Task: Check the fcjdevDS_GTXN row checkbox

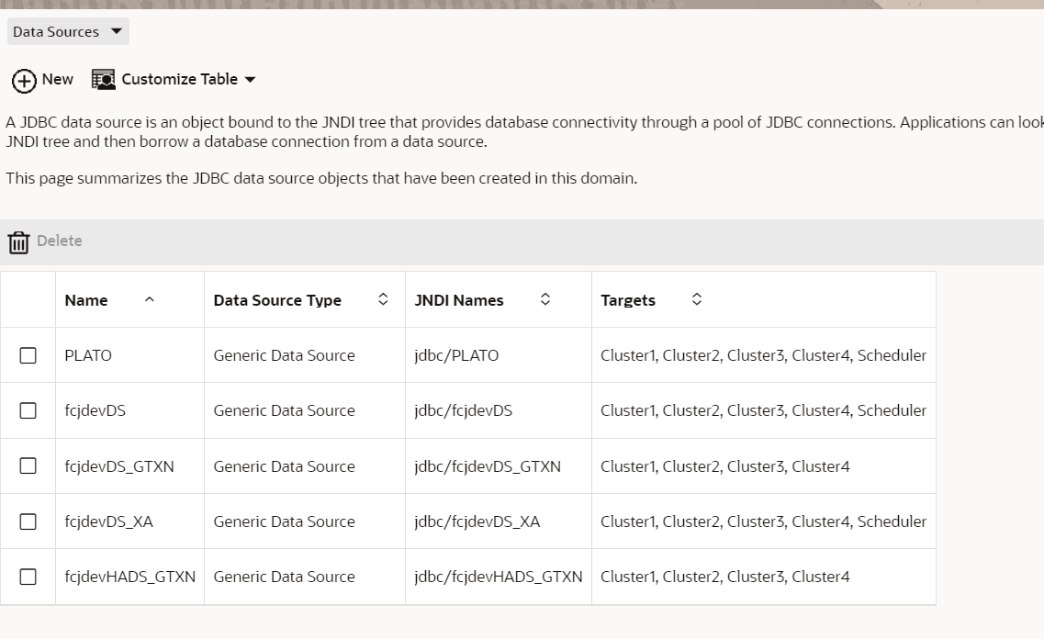Action: click(28, 466)
